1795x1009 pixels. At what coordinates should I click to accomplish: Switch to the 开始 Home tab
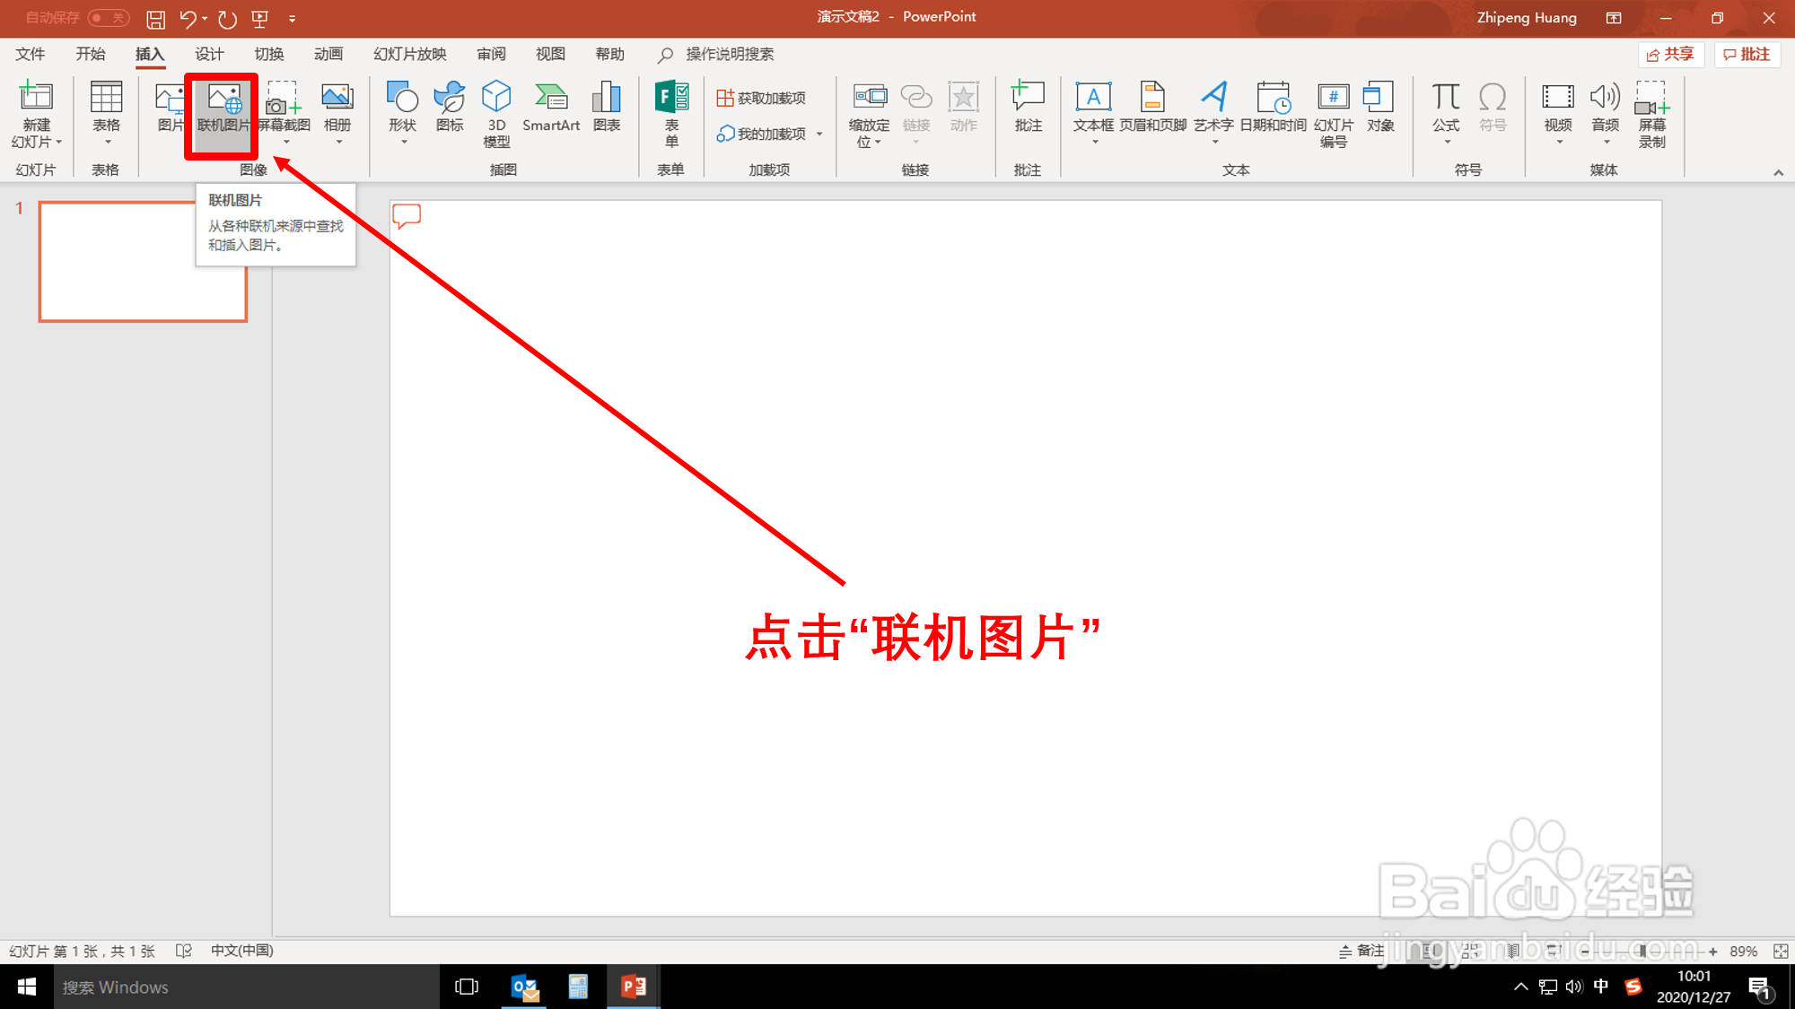(91, 54)
